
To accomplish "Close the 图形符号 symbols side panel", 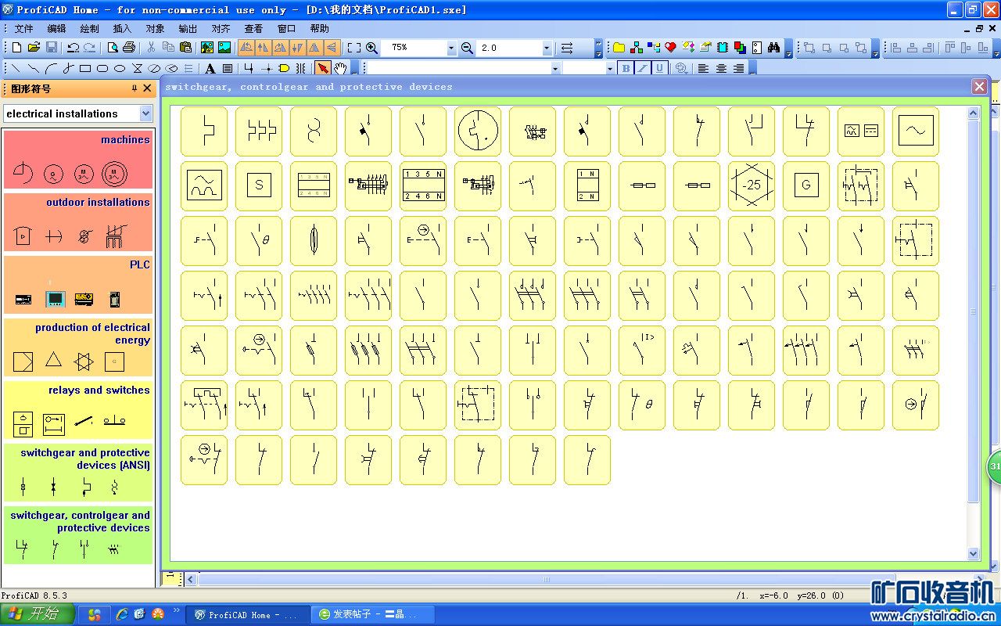I will (x=147, y=88).
